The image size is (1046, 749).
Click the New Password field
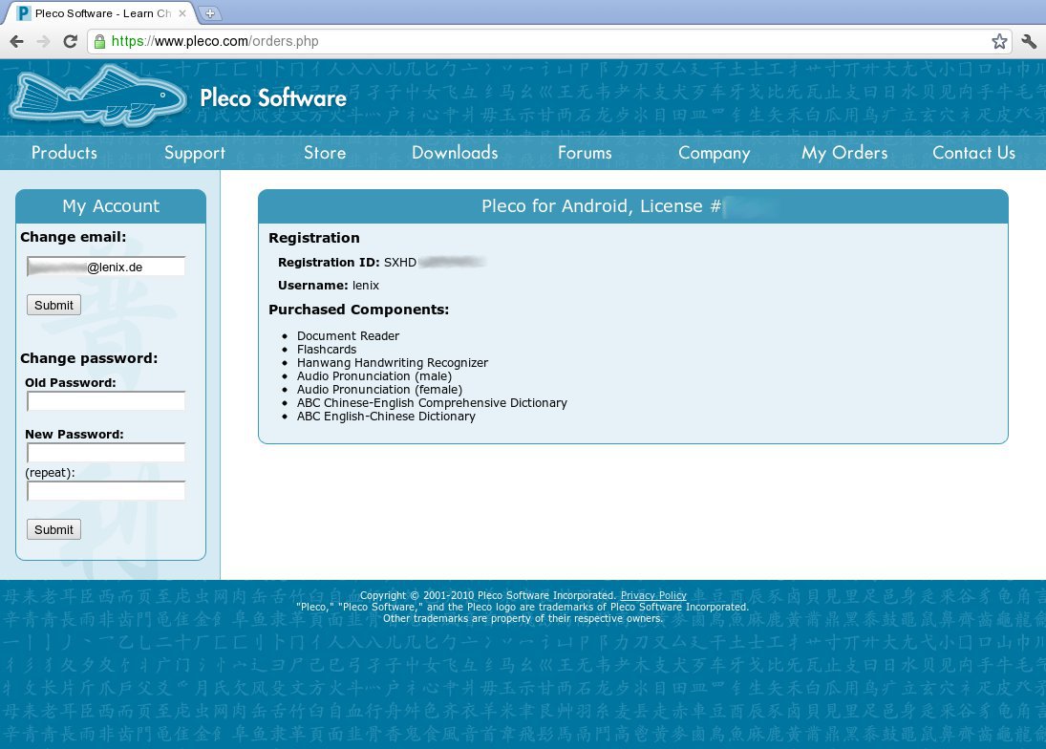[x=106, y=453]
